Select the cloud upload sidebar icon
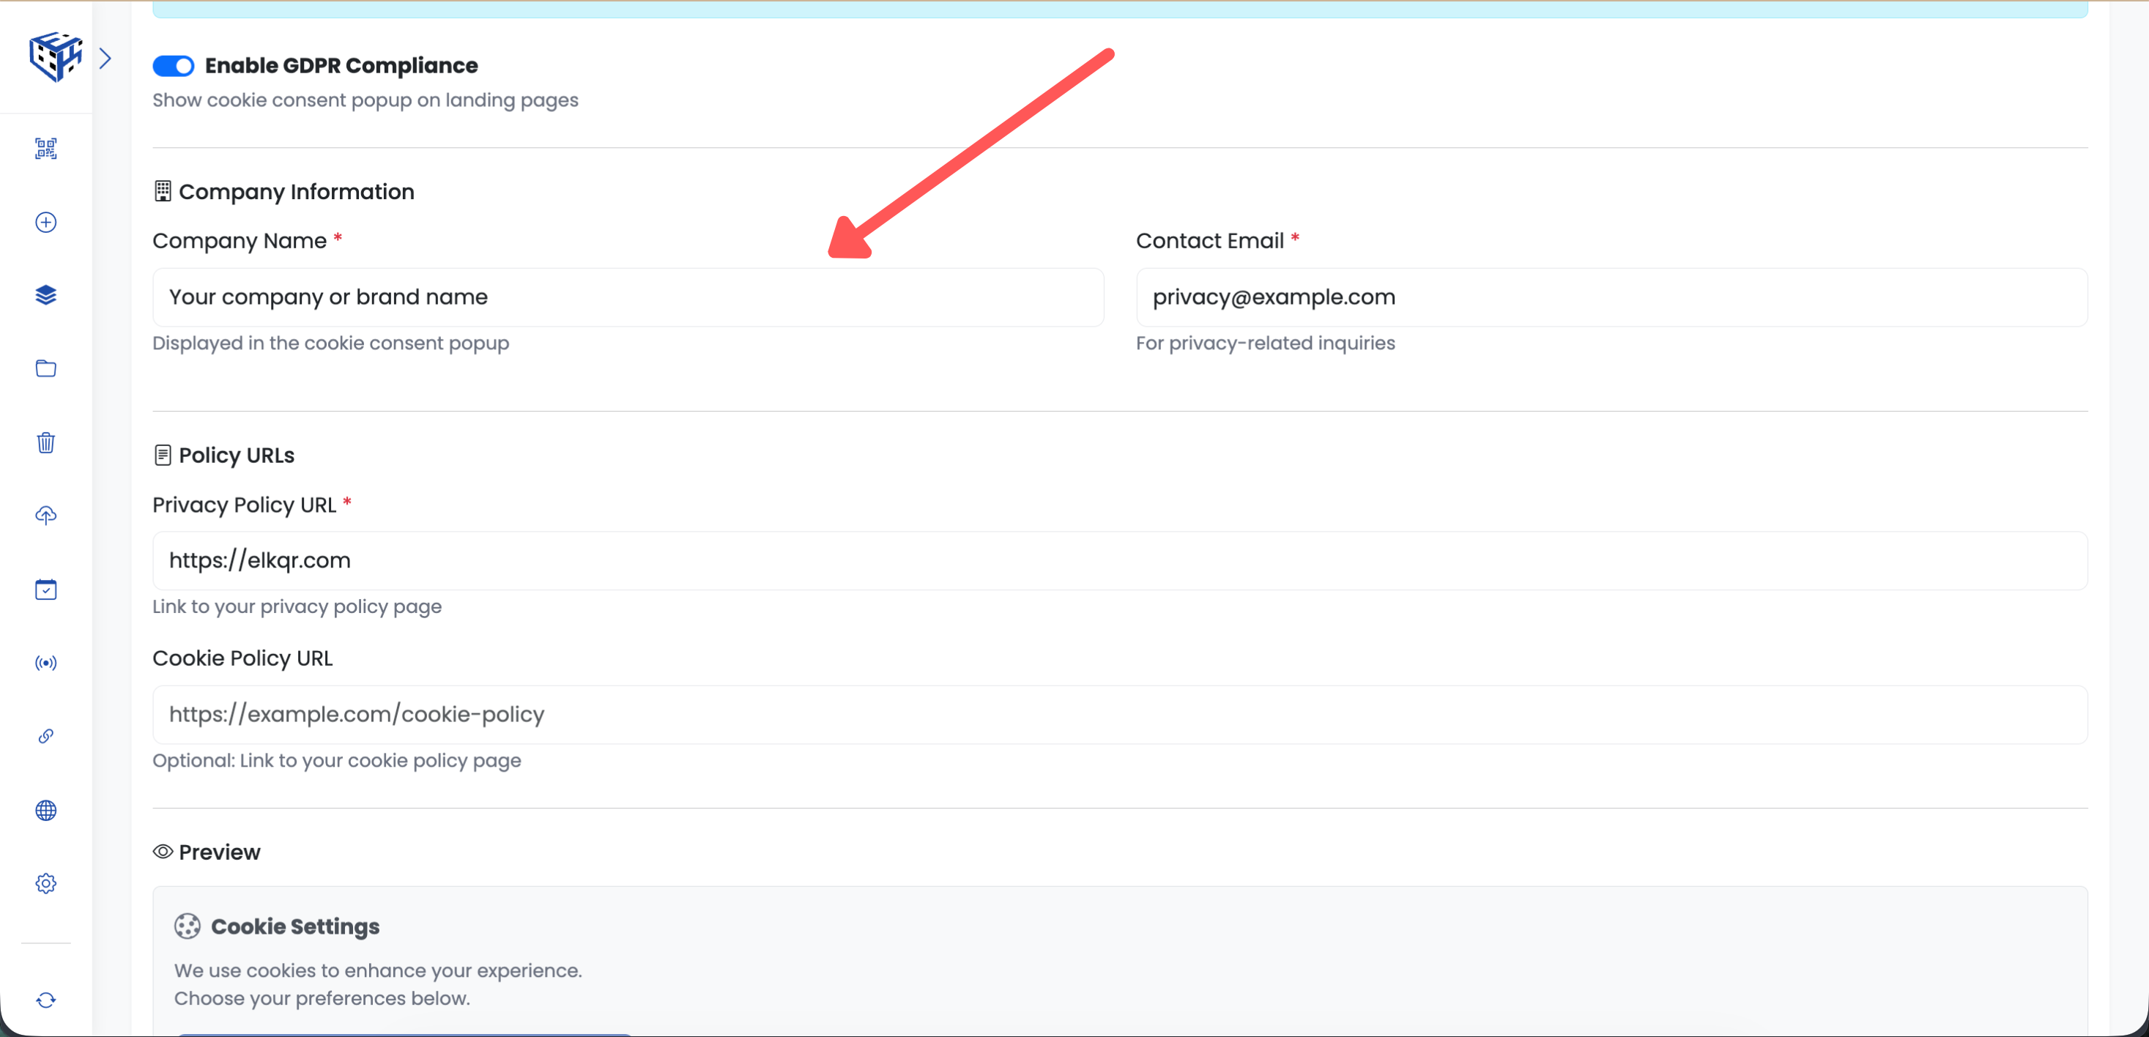The image size is (2149, 1037). (x=46, y=516)
